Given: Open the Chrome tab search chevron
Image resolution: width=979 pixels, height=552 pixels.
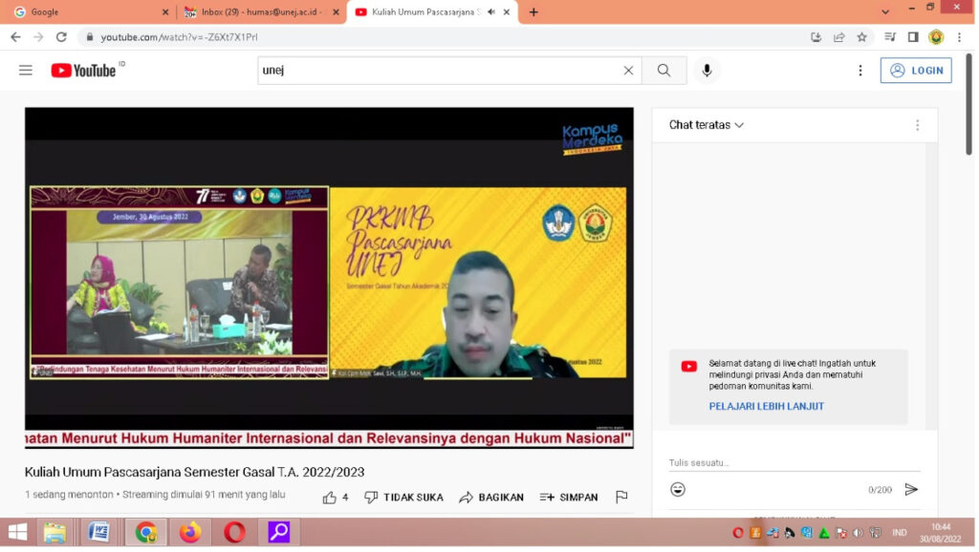Looking at the screenshot, I should (x=885, y=12).
